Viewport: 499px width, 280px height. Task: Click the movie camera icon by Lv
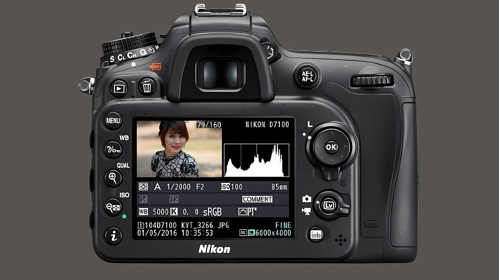tap(307, 212)
